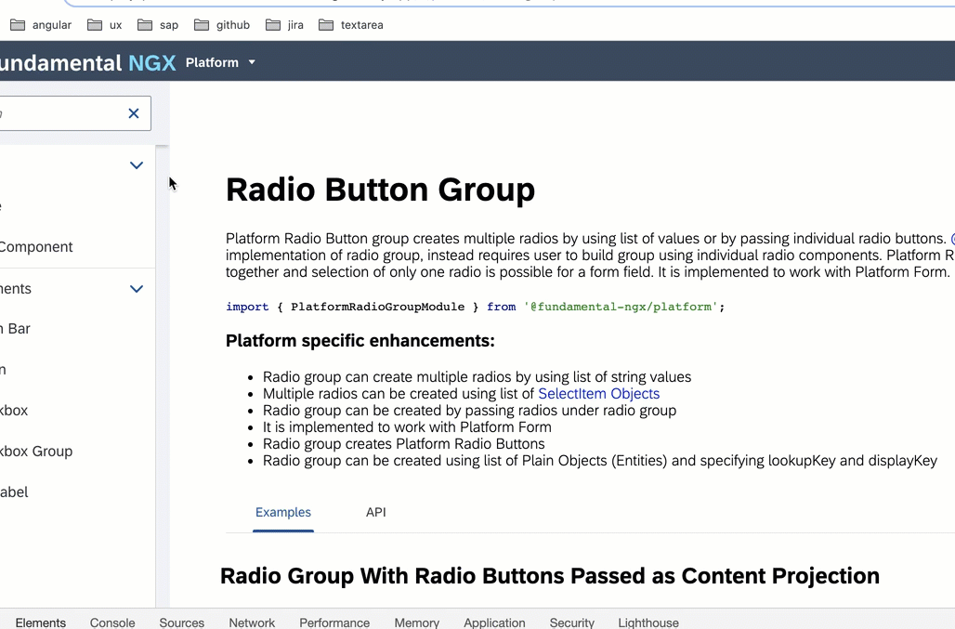The image size is (955, 629).
Task: Click the PlatformRadioGroupModule import code line
Action: click(475, 307)
